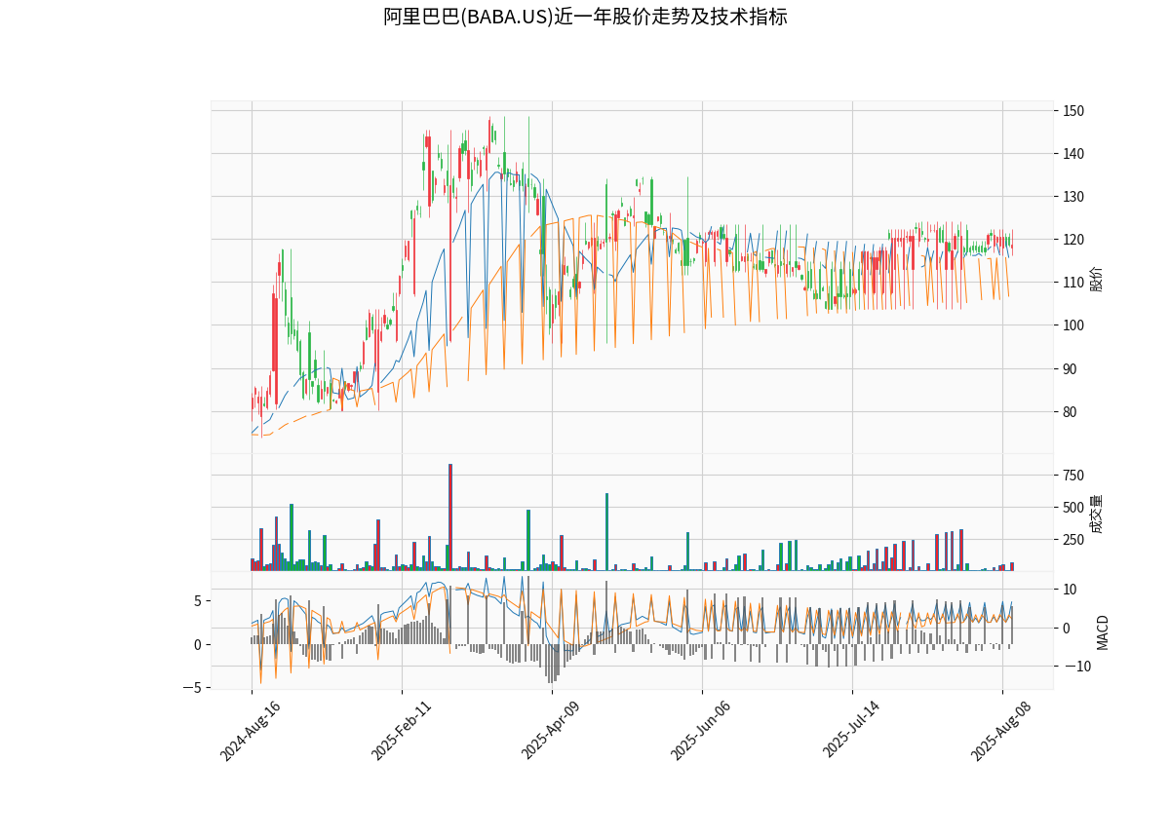The height and width of the screenshot is (840, 1170).
Task: Click the tallest volume bar near 750
Action: pyautogui.click(x=450, y=517)
